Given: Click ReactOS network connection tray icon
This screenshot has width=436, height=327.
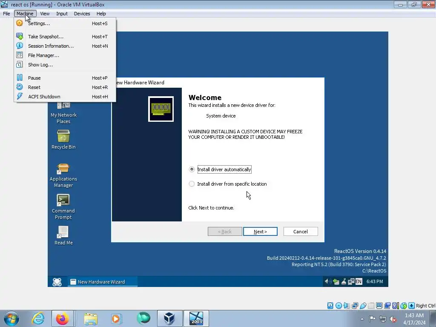Looking at the screenshot, I should [351, 282].
